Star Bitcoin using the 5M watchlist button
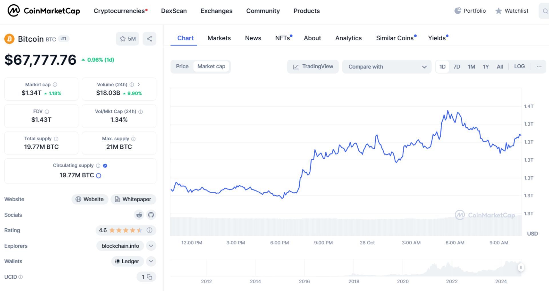Screen dimensions: 549x291 coord(128,38)
